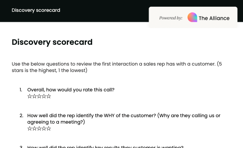
Task: Rate WHY identification five stars
Action: [x=49, y=129]
